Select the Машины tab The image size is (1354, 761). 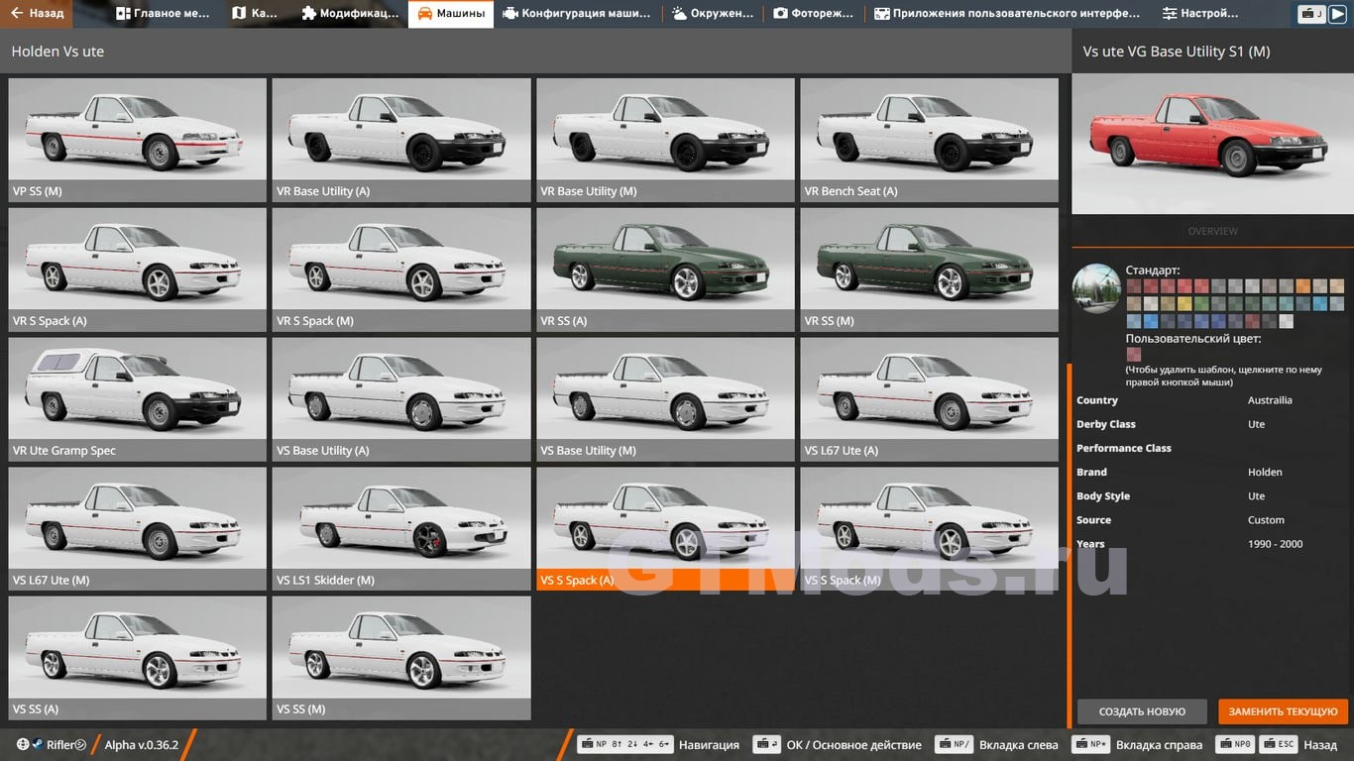pyautogui.click(x=451, y=14)
